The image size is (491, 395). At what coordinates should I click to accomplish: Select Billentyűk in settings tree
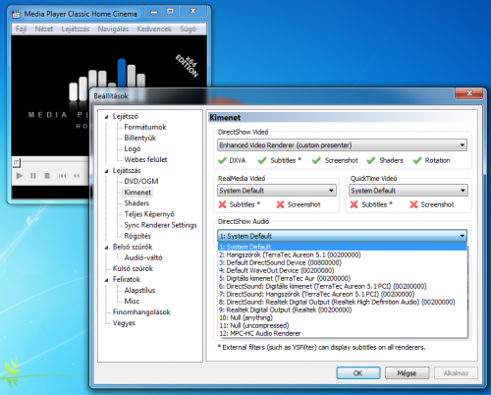pyautogui.click(x=139, y=138)
